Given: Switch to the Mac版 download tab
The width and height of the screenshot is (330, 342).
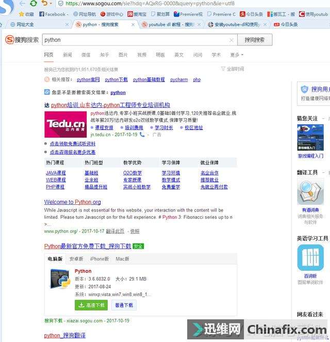Looking at the screenshot, I should click(x=122, y=259).
